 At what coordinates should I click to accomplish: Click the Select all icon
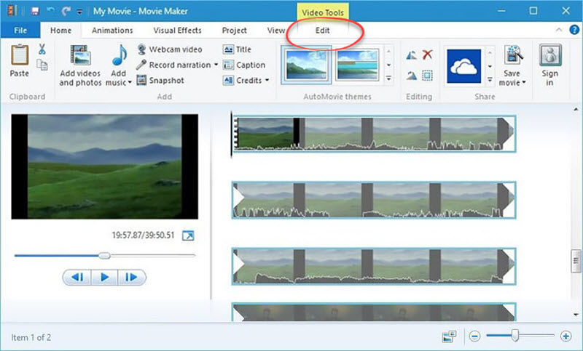pyautogui.click(x=428, y=76)
